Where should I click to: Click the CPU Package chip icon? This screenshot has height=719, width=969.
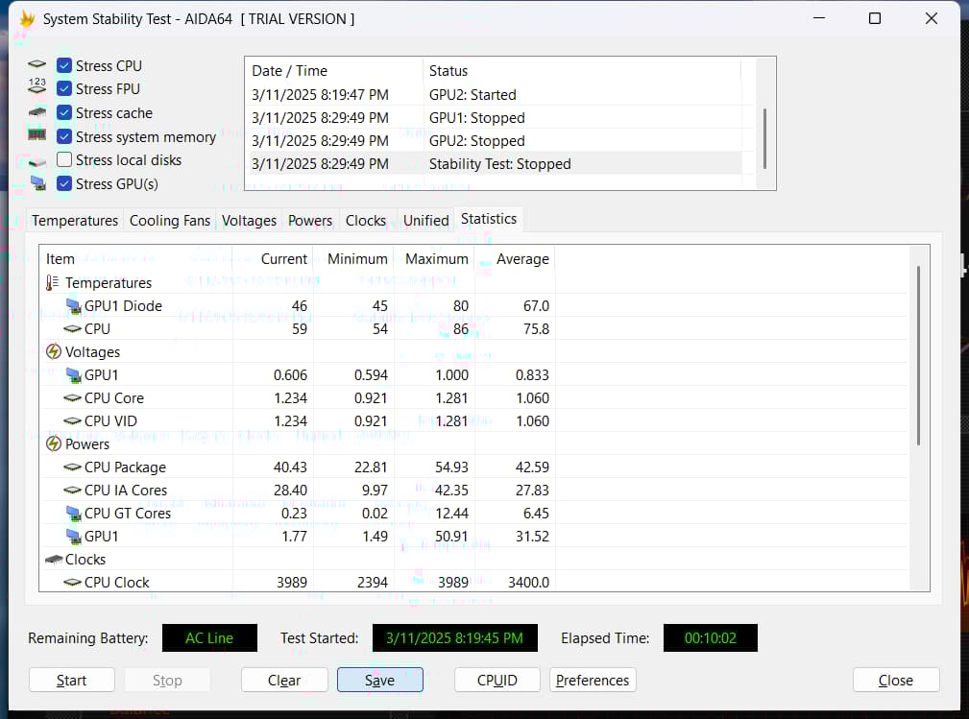(x=73, y=467)
